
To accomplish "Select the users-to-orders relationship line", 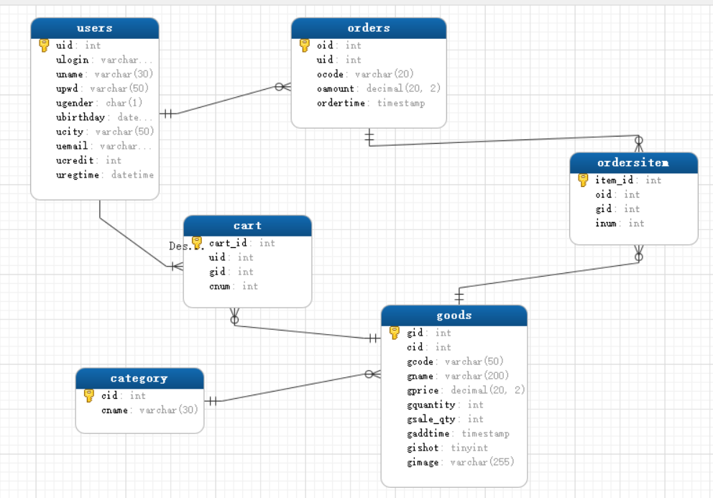I will click(x=226, y=100).
